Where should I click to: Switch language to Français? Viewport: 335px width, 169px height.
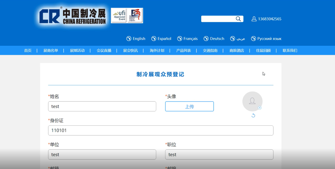190,39
